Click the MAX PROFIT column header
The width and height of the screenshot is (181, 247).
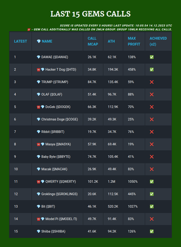click(134, 41)
